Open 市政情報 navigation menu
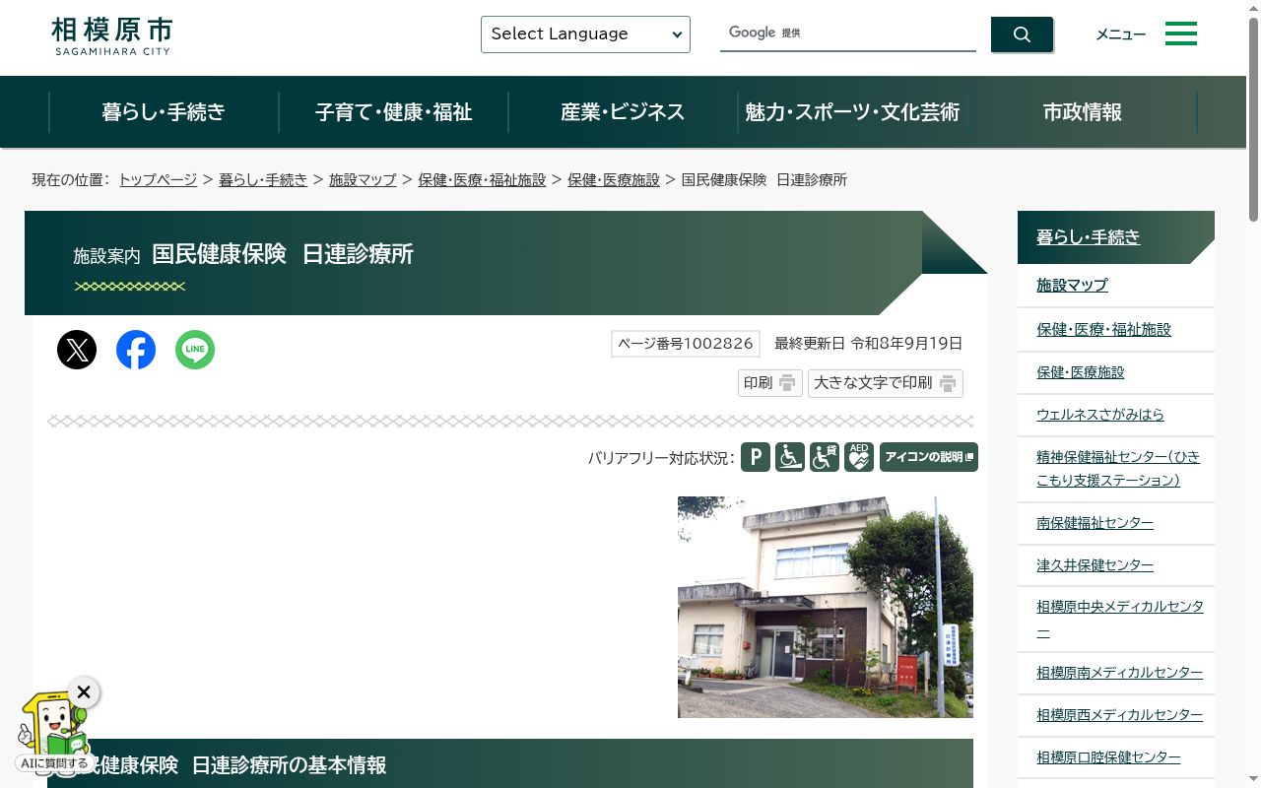Viewport: 1261px width, 788px height. pos(1082,112)
